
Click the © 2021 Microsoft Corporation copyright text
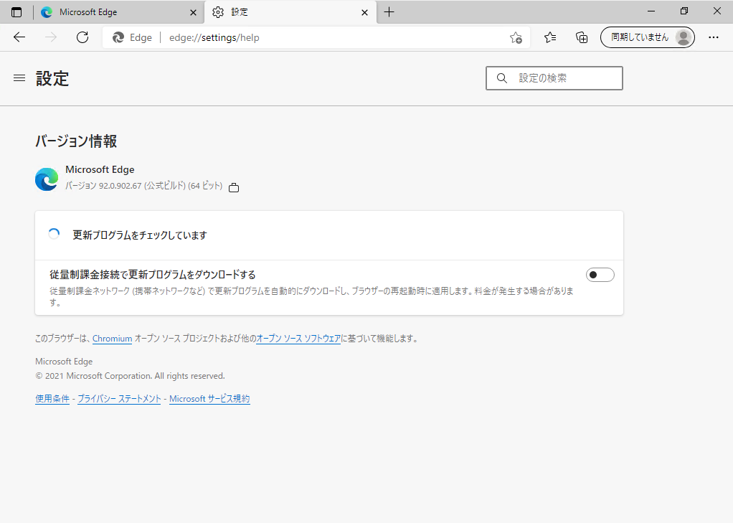(130, 376)
